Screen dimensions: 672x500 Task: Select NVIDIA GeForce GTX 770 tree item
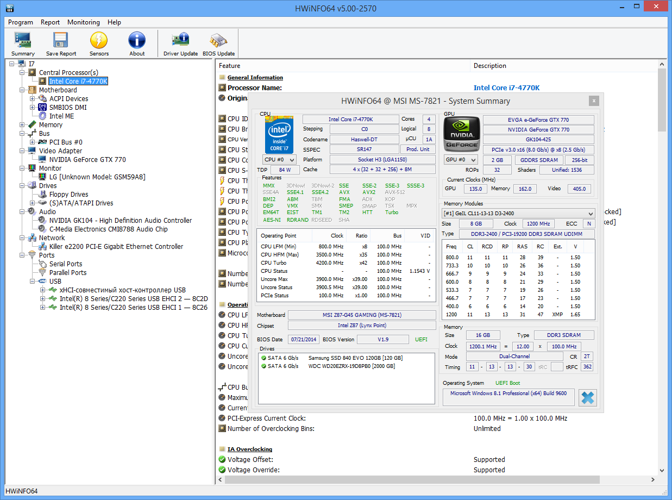pos(87,160)
